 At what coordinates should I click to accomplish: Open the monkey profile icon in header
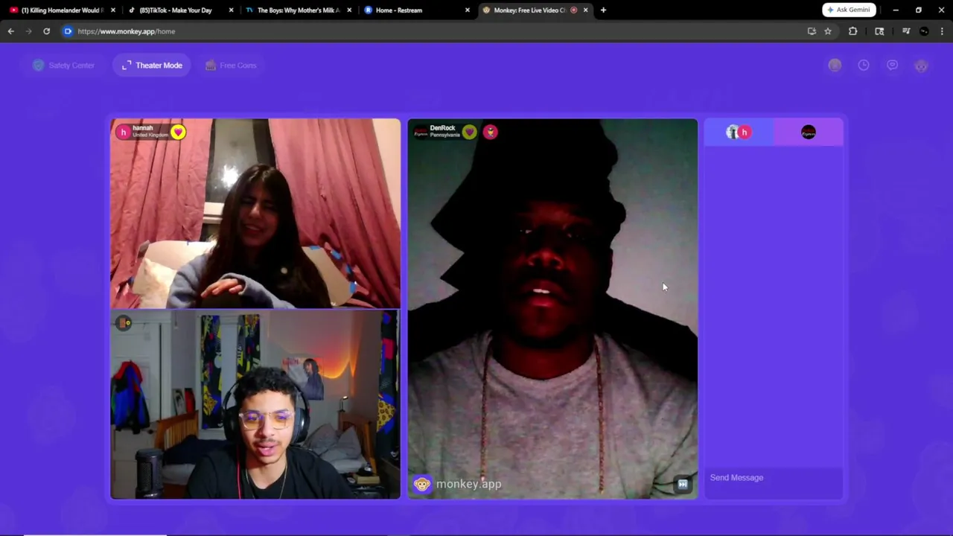[x=921, y=66]
